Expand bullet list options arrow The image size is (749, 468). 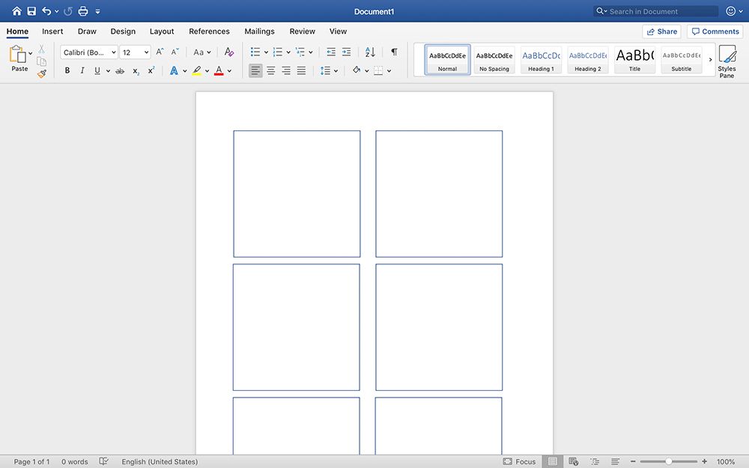(x=266, y=52)
